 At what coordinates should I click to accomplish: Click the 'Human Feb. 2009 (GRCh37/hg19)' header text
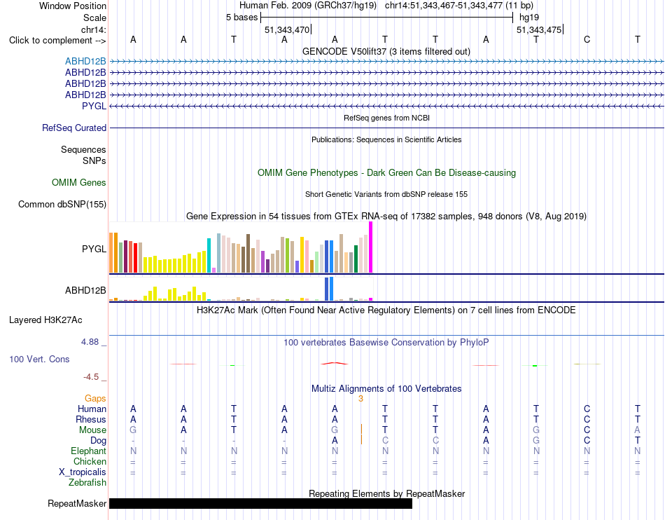308,6
